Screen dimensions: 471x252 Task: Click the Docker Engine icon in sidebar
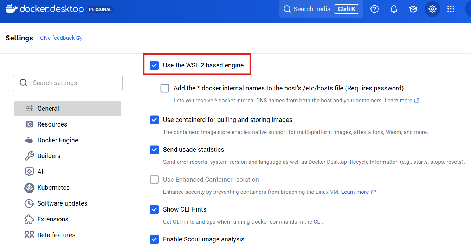click(x=29, y=140)
